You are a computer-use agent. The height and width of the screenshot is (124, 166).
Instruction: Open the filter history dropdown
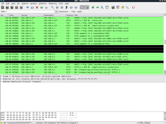[x=56, y=12]
